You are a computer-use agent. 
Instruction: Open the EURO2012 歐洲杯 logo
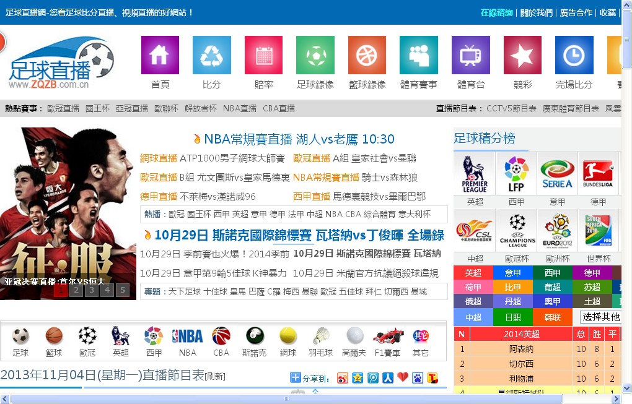click(x=558, y=231)
